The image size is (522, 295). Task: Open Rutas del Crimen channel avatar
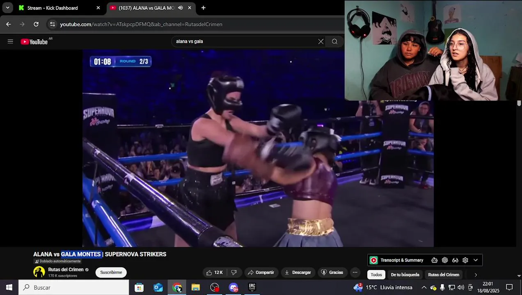coord(39,272)
